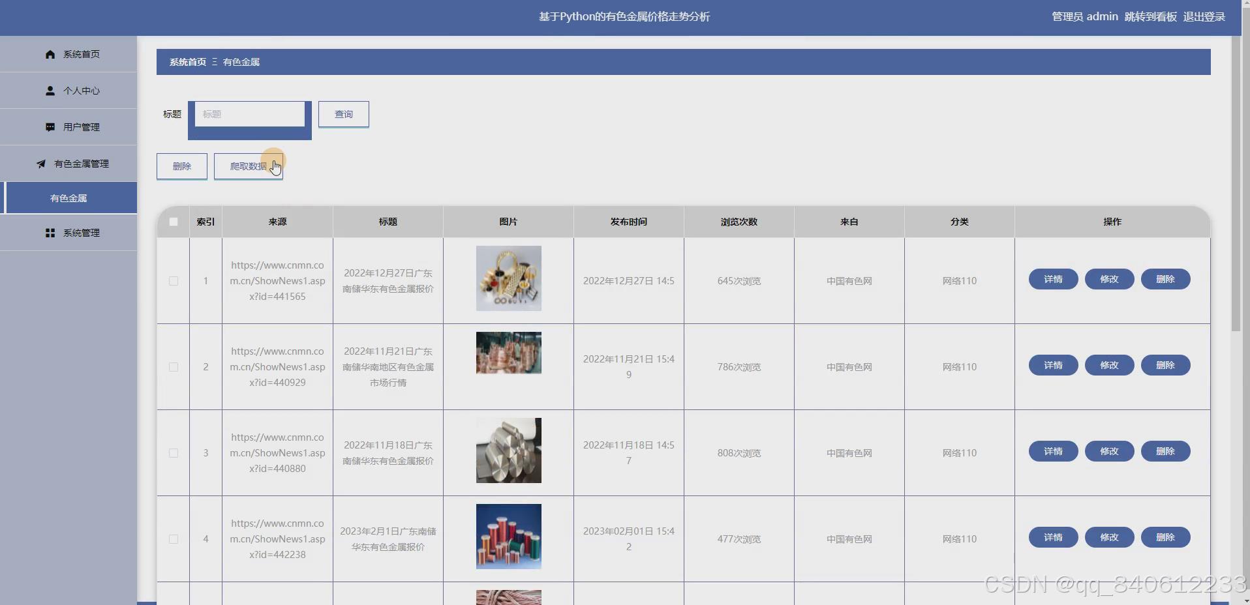Click the paper plane icon beside 有色金属管理
1250x605 pixels.
point(41,164)
